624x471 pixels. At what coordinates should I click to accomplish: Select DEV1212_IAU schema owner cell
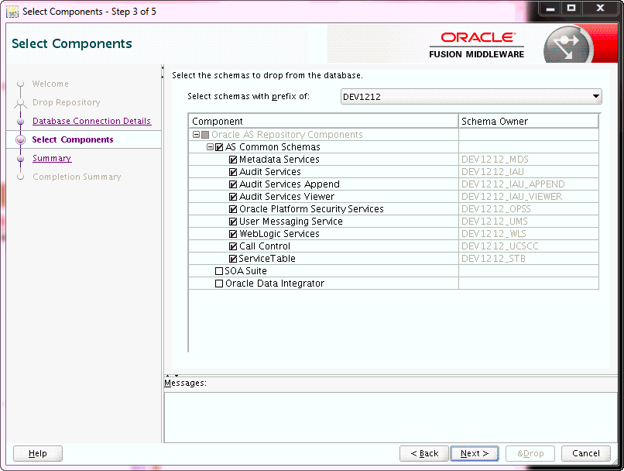[x=529, y=172]
